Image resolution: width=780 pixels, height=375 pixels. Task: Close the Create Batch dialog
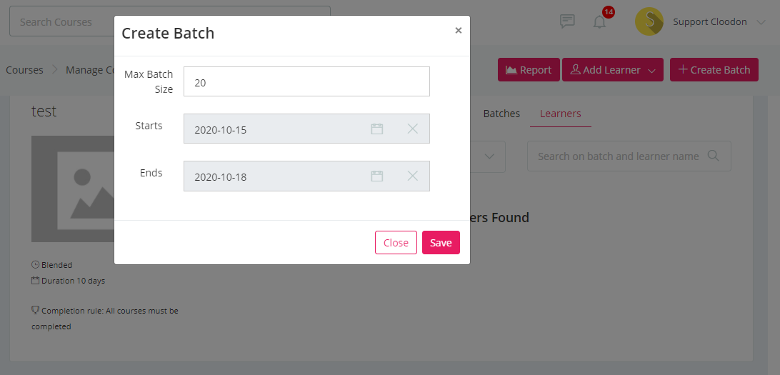pyautogui.click(x=458, y=30)
